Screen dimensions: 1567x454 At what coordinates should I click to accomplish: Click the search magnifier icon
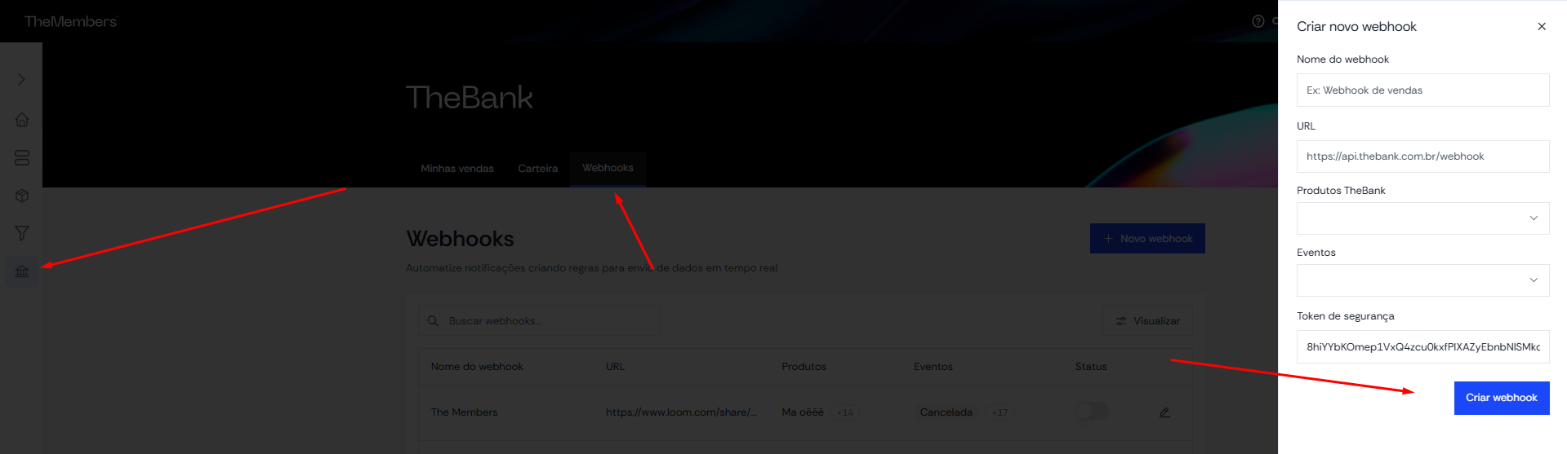click(433, 321)
